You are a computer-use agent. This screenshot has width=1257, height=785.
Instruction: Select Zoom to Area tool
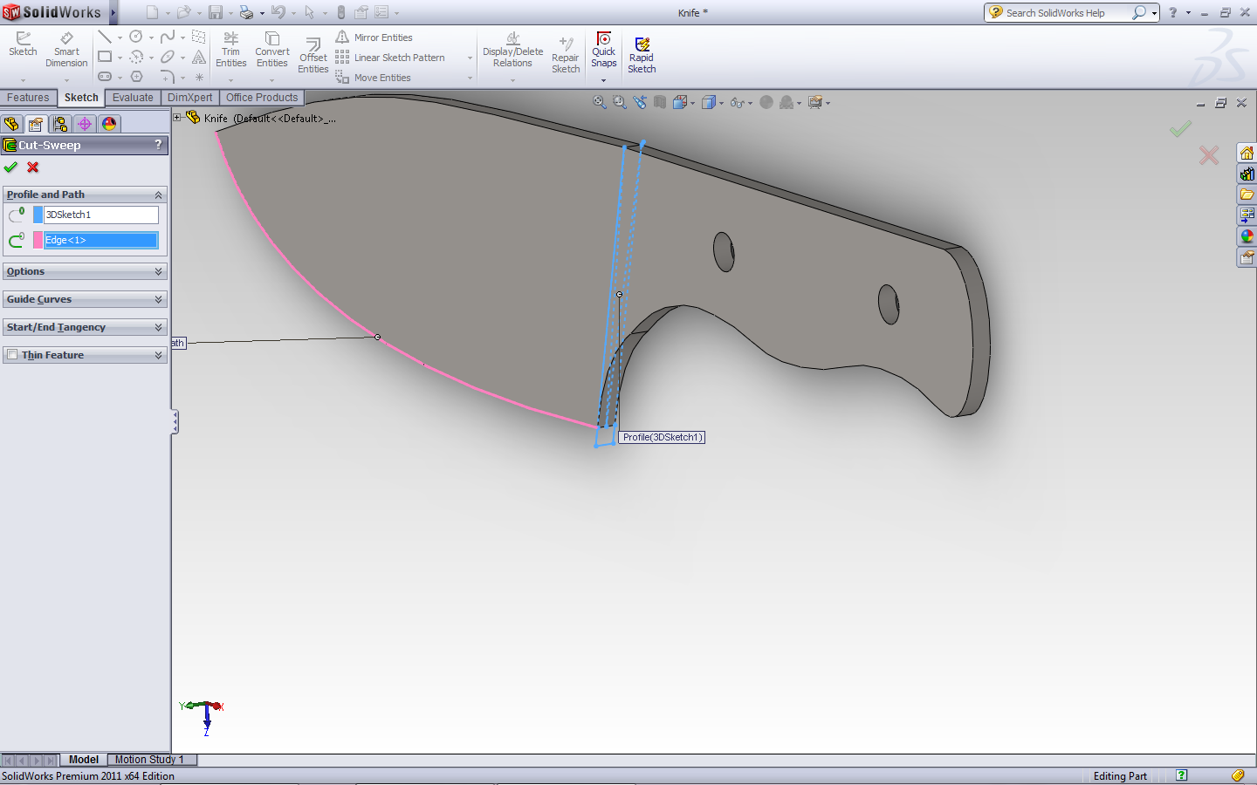pyautogui.click(x=620, y=102)
